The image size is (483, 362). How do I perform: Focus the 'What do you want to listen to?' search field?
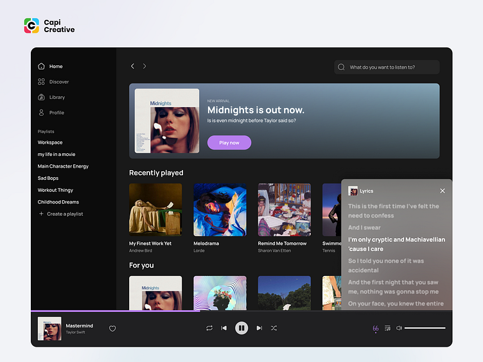tap(387, 67)
